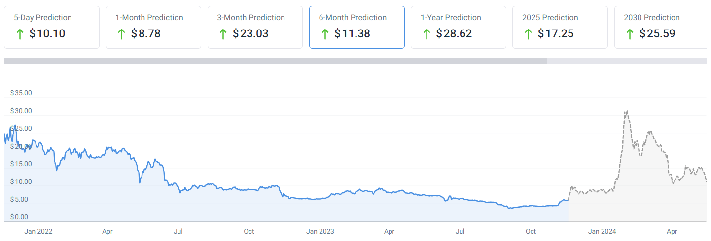Click the unfilled scrollbar track at right end
Screen dimensions: 711x241
[x=626, y=61]
